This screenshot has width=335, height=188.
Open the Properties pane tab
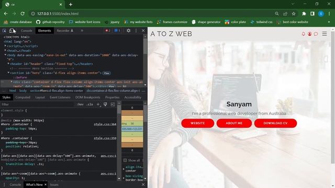[x=112, y=97]
